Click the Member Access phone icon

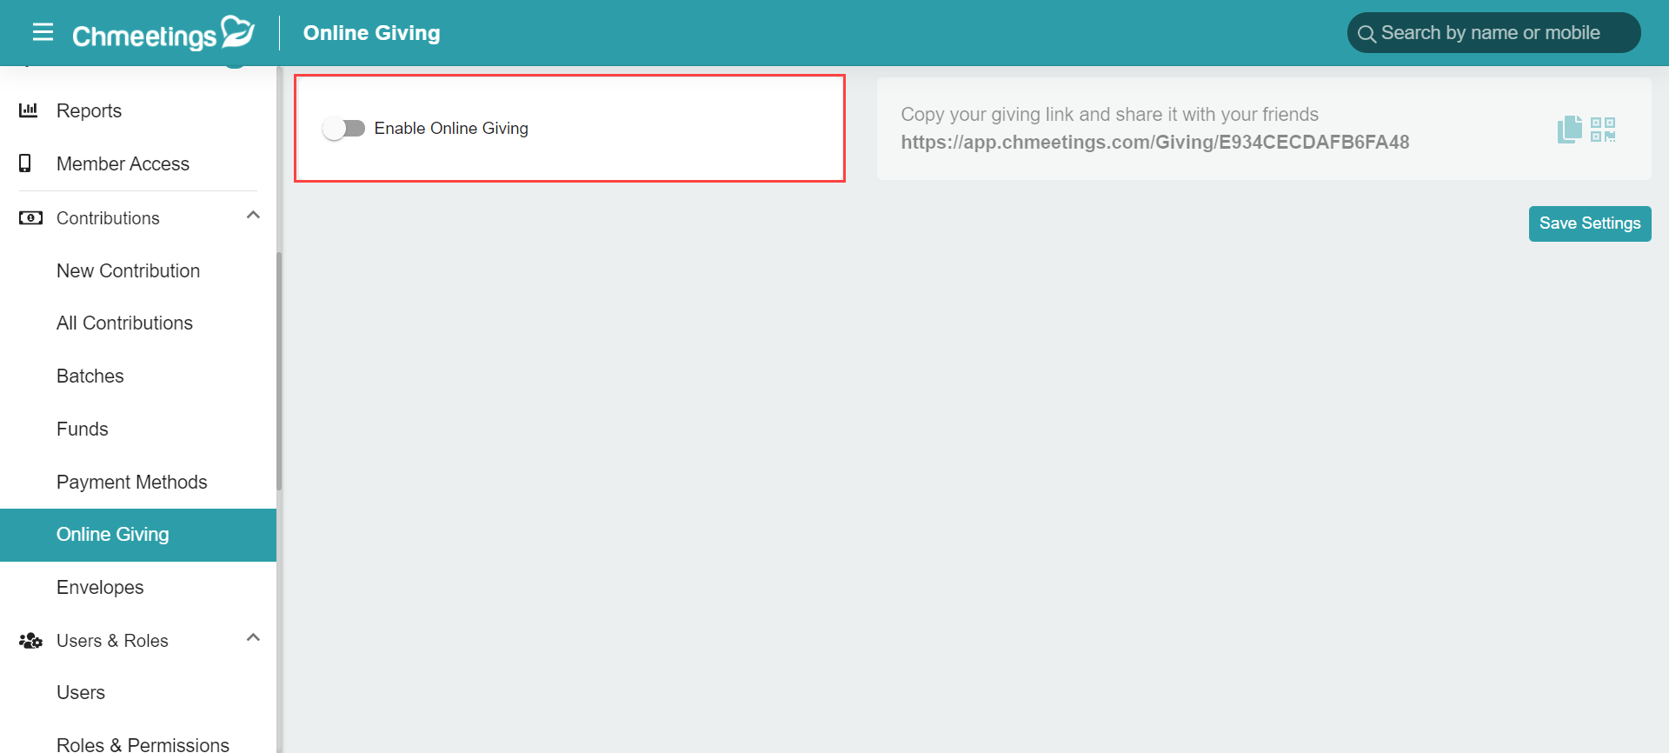25,163
